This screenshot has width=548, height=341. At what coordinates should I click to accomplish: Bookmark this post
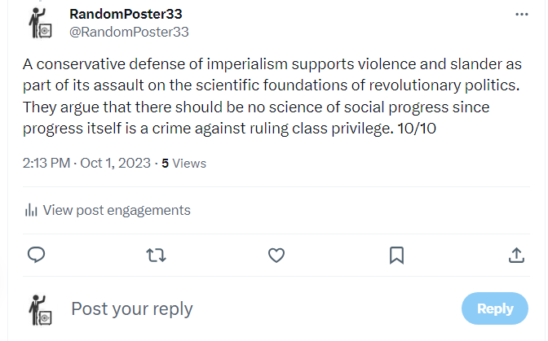pos(396,256)
